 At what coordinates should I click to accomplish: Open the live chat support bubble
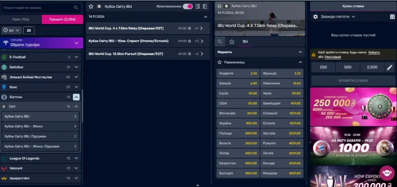coord(387,173)
